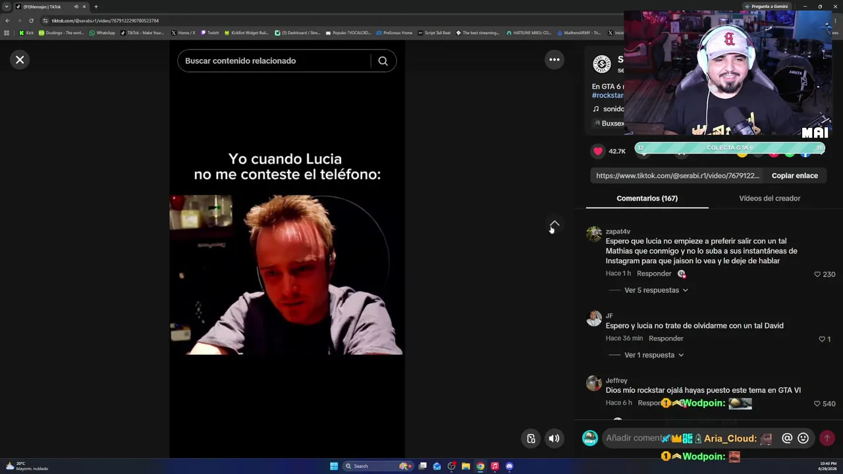Click the taskbar Search box

tap(378, 466)
